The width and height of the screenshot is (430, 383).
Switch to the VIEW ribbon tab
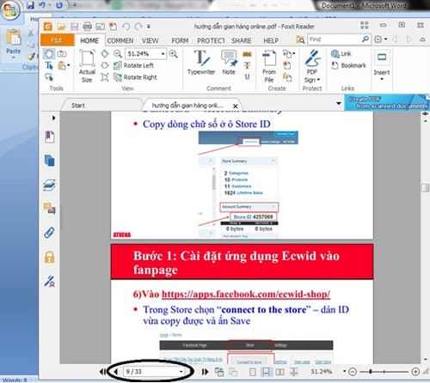(x=150, y=40)
